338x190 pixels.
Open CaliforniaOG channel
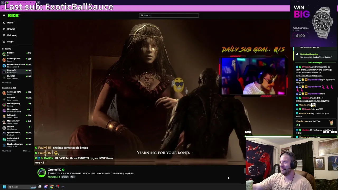(17, 139)
